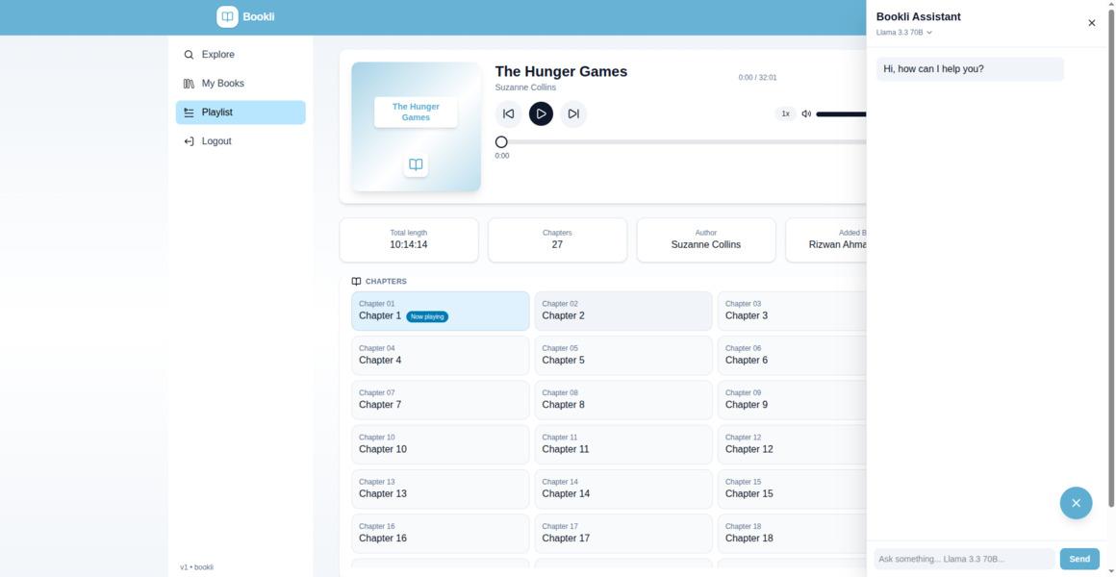Select Chapter 12 in the chapter grid
Viewport: 1116px width, 577px height.
pyautogui.click(x=791, y=444)
